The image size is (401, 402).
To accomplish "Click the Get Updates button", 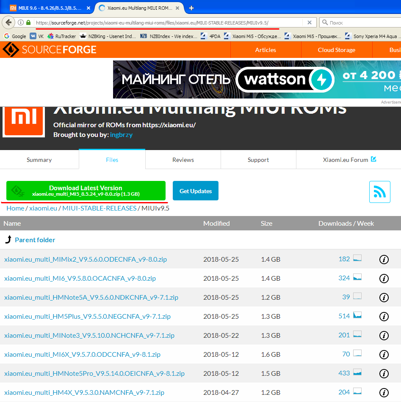I will coord(196,191).
